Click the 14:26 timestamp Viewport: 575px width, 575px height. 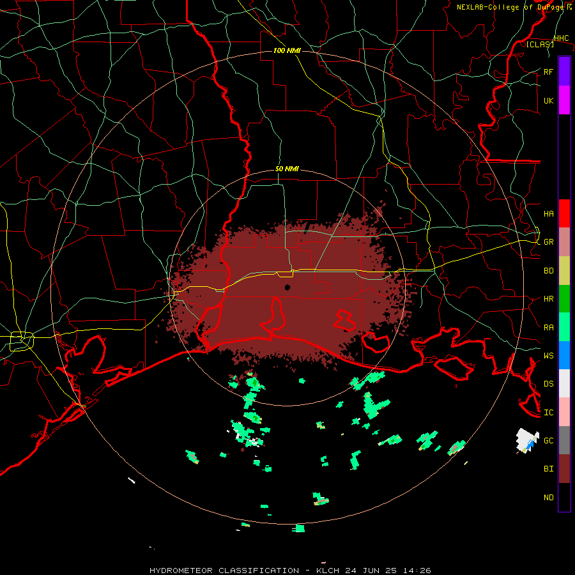417,571
